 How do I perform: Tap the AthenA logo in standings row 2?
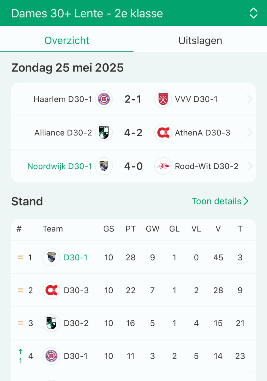[51, 290]
